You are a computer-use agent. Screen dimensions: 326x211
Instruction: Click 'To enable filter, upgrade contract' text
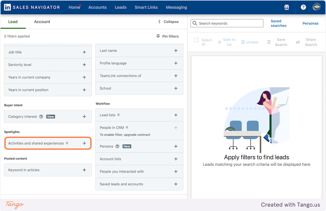tap(125, 135)
